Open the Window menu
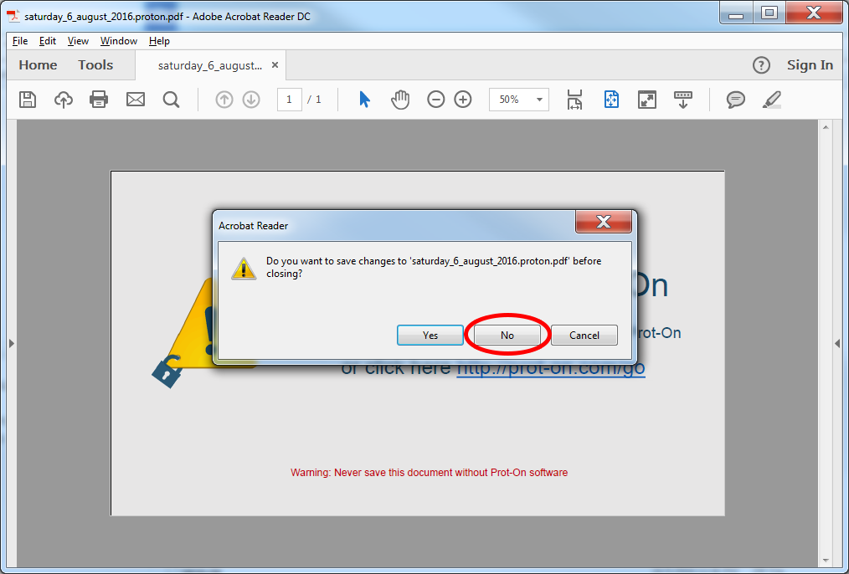Screen dimensions: 849x574 119,41
